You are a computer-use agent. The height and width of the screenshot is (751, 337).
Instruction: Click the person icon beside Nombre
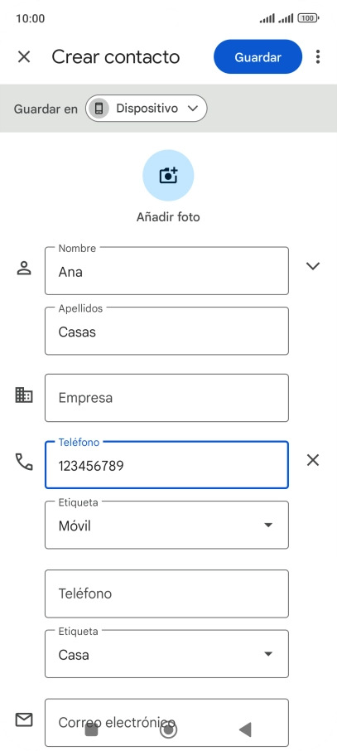tap(24, 268)
